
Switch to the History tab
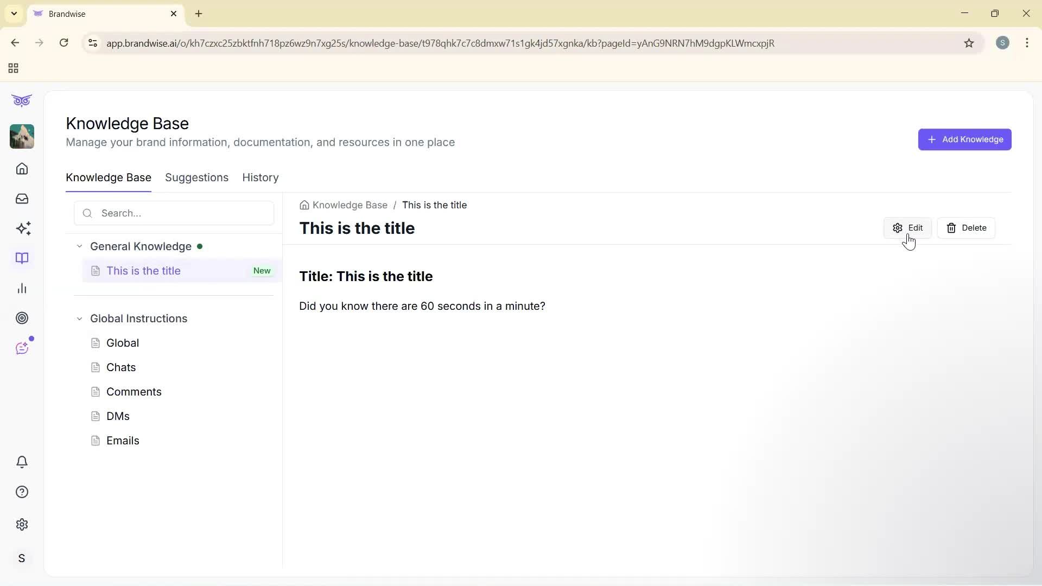click(260, 177)
